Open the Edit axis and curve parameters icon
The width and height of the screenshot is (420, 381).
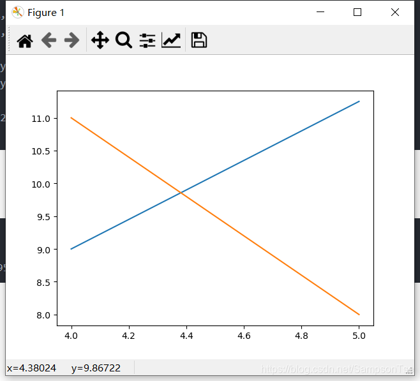(x=171, y=40)
